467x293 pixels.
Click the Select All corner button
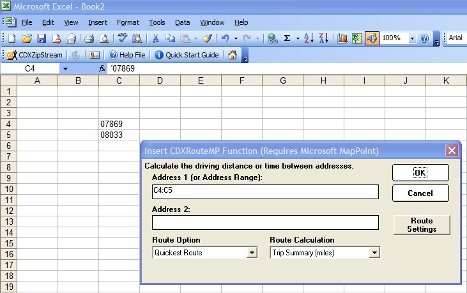(x=8, y=80)
